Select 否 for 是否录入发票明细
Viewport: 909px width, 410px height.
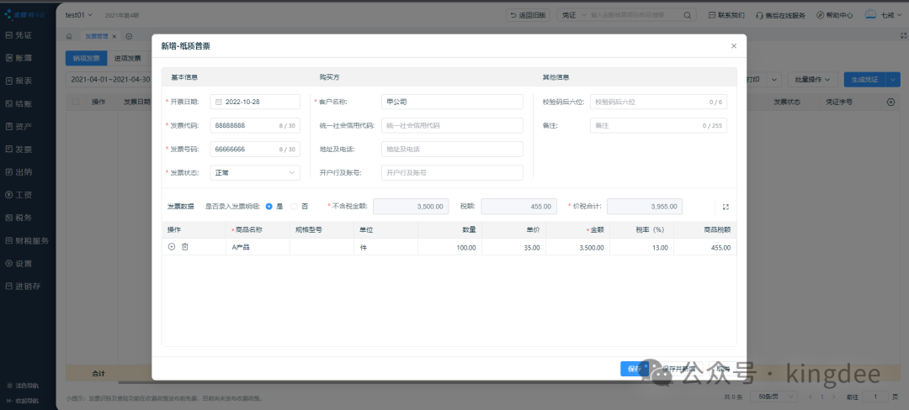coord(295,206)
